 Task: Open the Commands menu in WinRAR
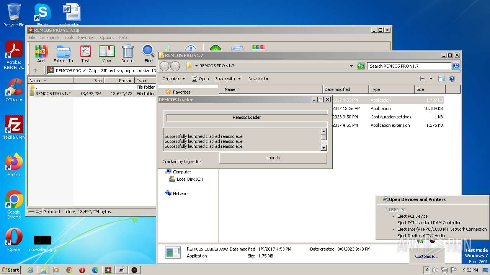coord(49,37)
